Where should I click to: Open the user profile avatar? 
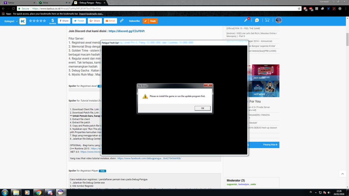click(279, 20)
